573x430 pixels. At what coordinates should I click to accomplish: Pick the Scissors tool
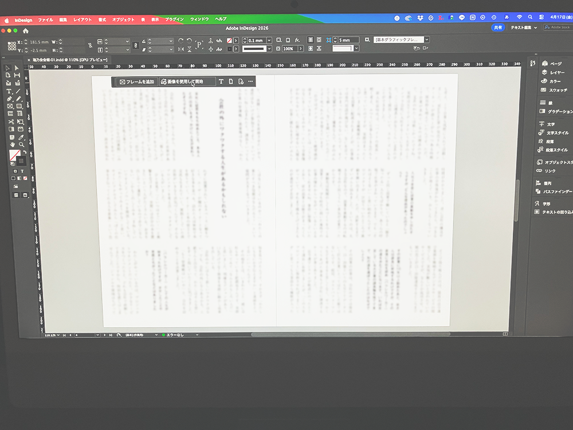pos(10,122)
